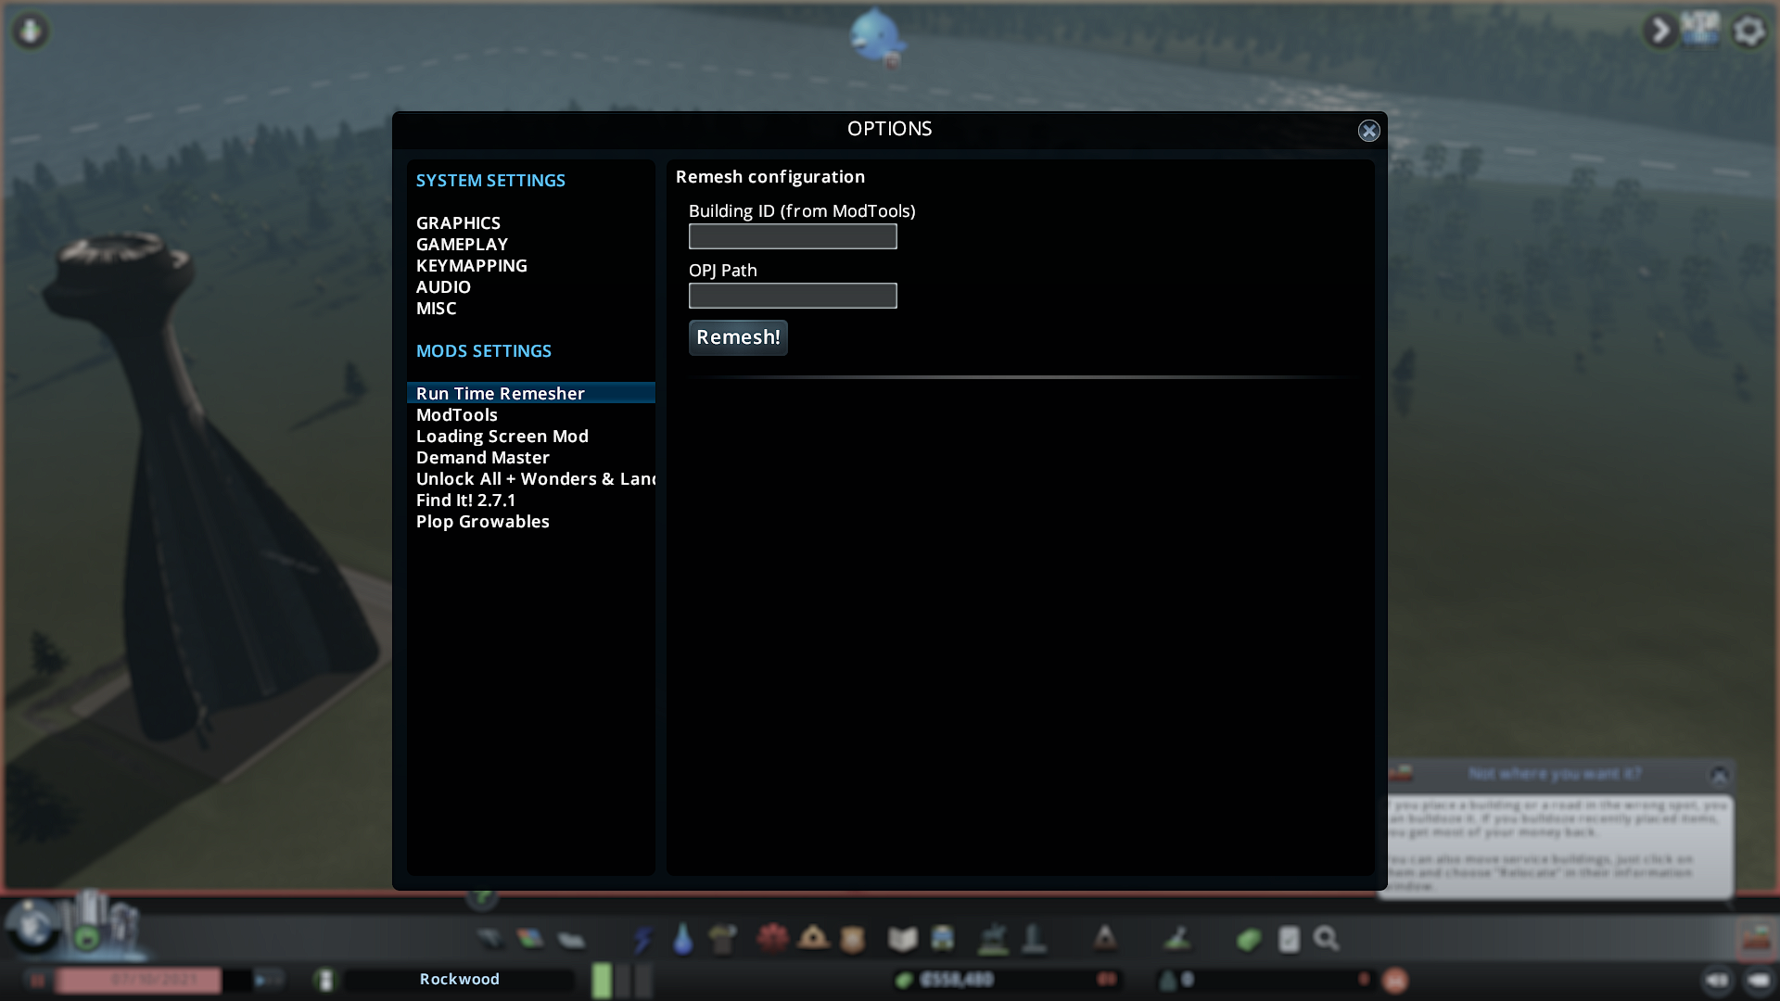Open the Public Transport menu
This screenshot has height=1001, width=1780.
(942, 938)
